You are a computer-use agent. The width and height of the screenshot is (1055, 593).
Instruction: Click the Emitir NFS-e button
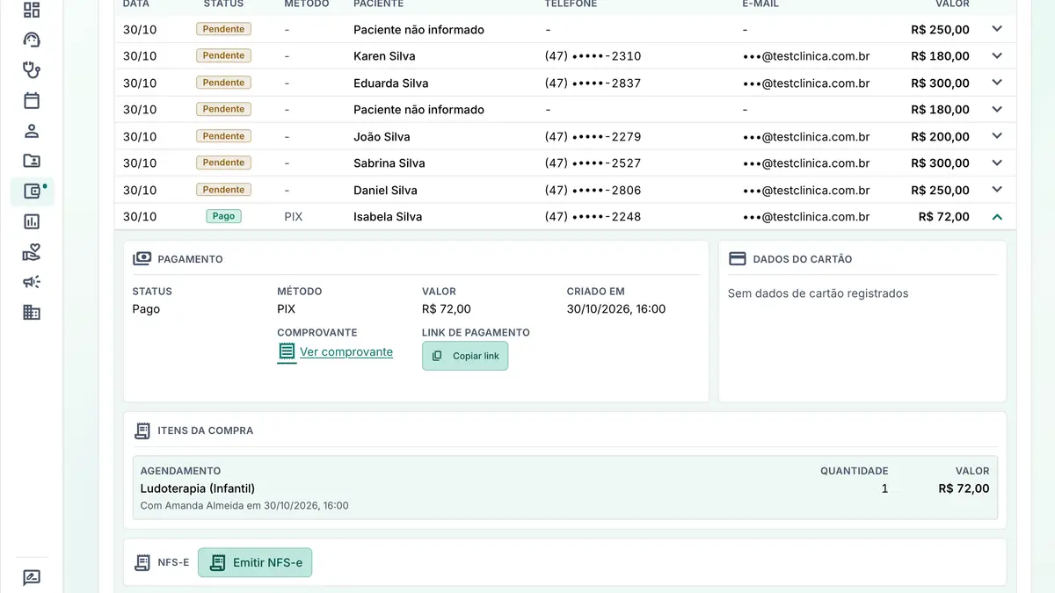click(255, 562)
